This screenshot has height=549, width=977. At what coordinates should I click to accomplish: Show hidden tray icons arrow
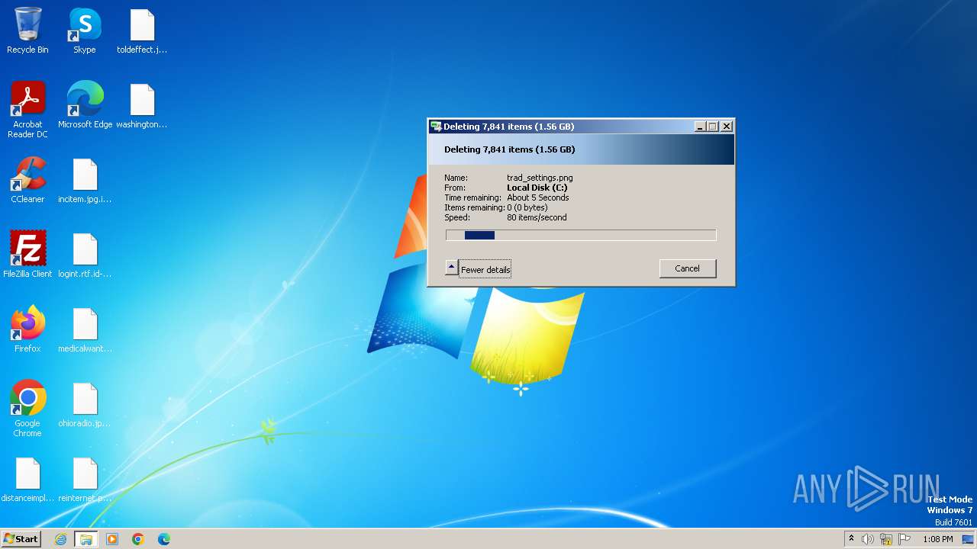pyautogui.click(x=851, y=539)
